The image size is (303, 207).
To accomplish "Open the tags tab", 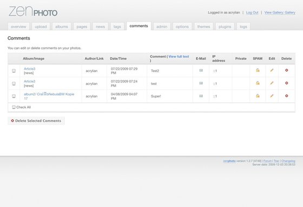I will pyautogui.click(x=117, y=27).
